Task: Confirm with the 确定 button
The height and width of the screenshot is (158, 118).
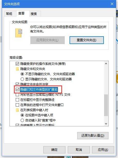Action: [54, 150]
